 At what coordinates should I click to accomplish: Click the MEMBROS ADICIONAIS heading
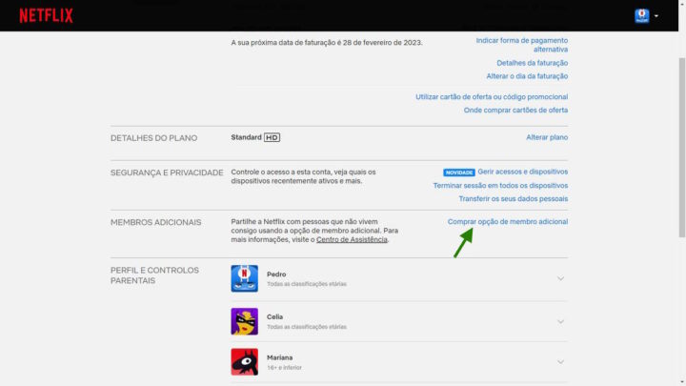[x=155, y=222]
